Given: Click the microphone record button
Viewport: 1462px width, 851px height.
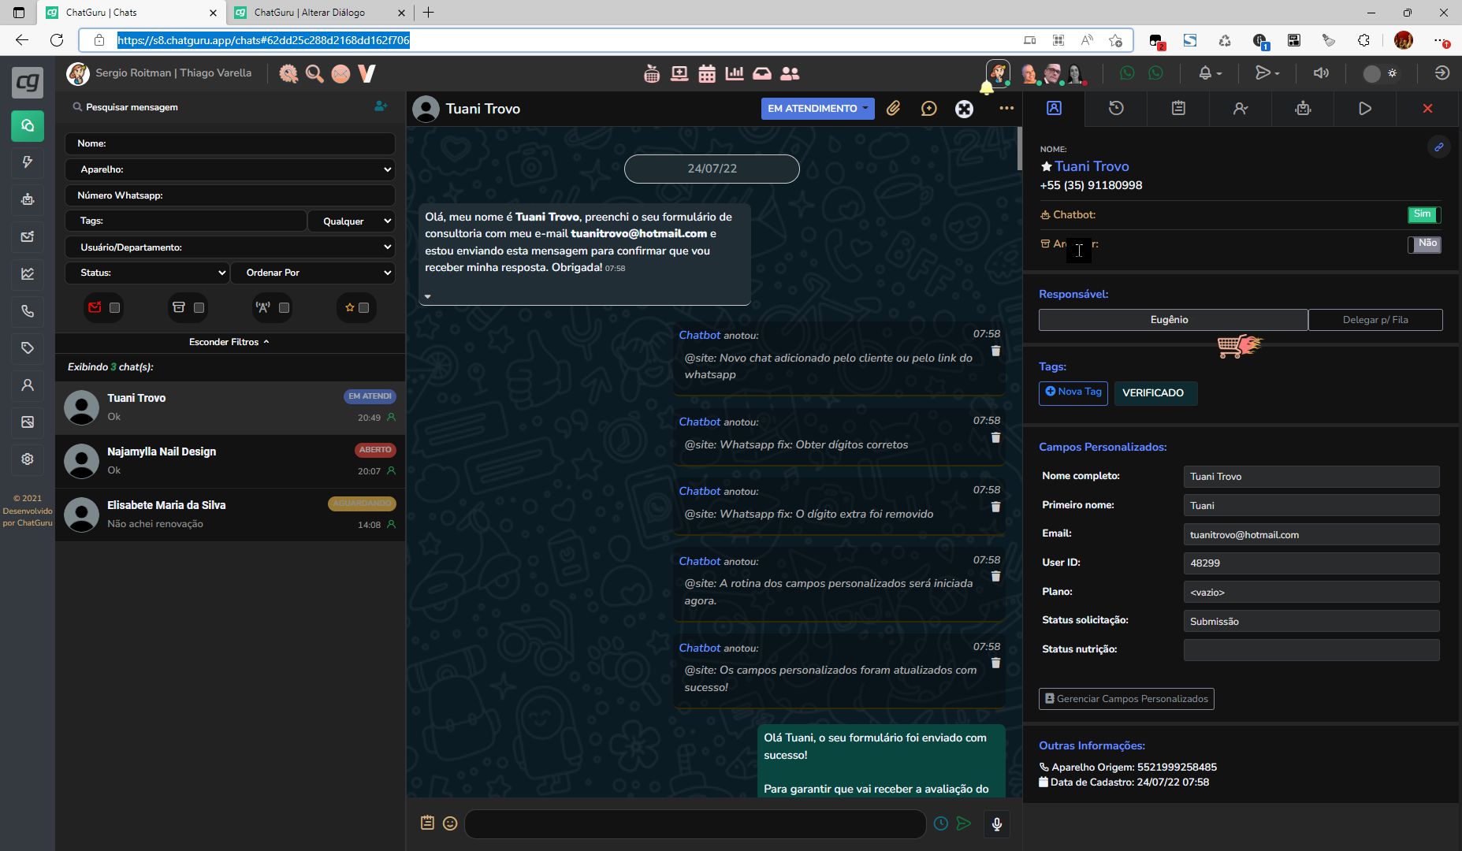Looking at the screenshot, I should (x=997, y=824).
